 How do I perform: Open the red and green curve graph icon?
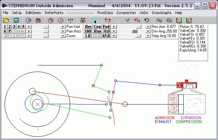point(179,21)
